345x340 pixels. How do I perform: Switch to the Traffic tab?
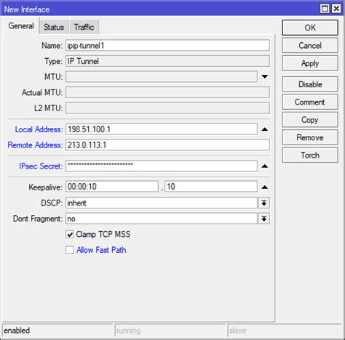click(84, 27)
